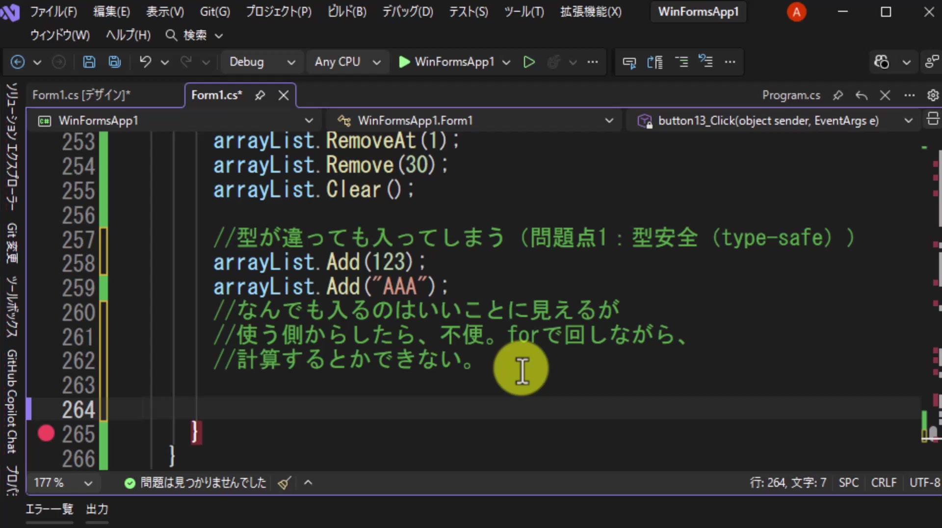Switch to the Program.cs tab
Screen dimensions: 942x528
click(791, 95)
